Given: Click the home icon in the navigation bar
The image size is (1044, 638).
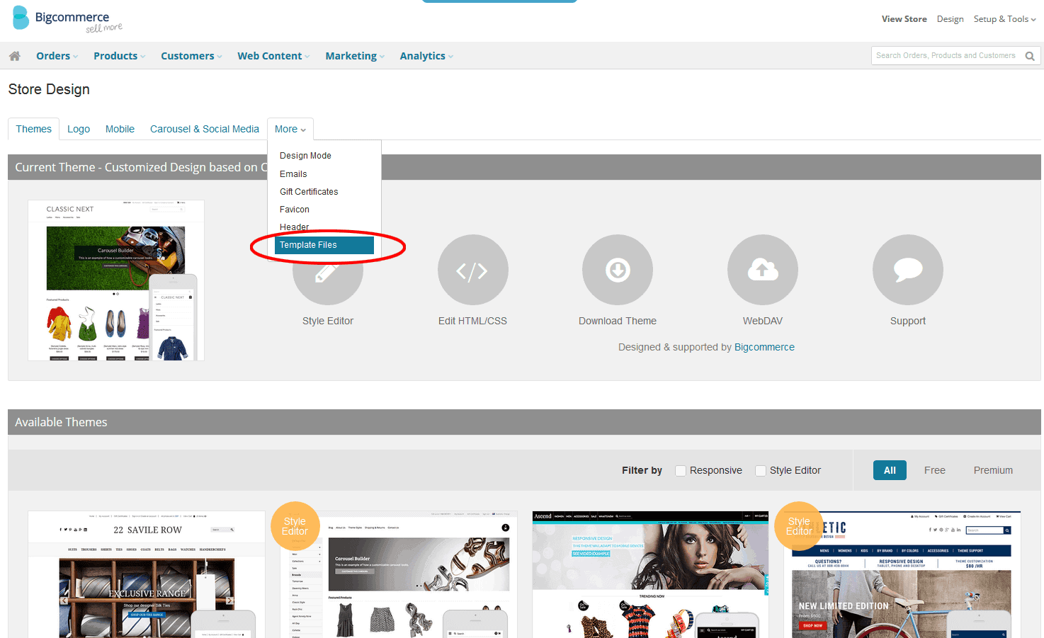Looking at the screenshot, I should 14,56.
